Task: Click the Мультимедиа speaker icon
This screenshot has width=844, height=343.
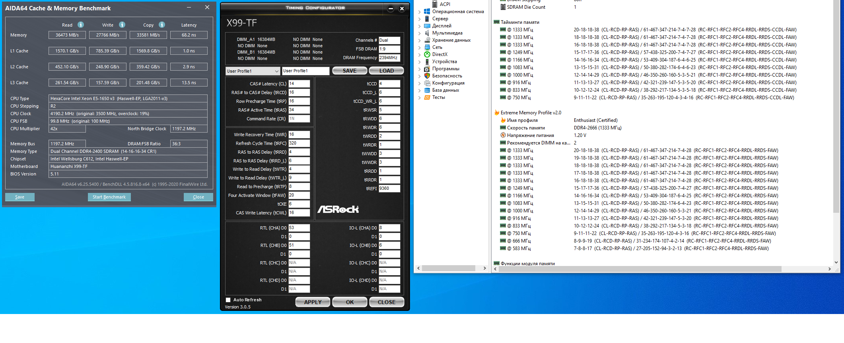Action: (427, 33)
